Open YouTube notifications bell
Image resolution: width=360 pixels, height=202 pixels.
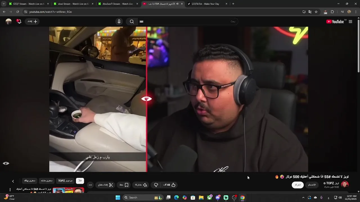tap(19, 21)
